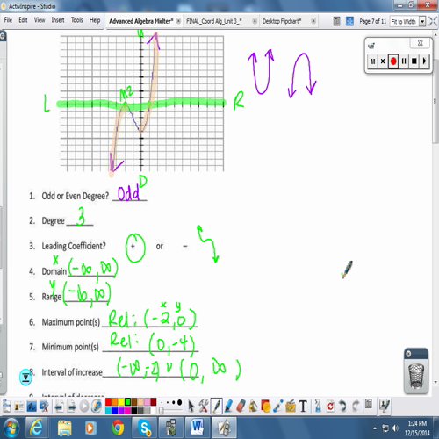Pick the yellow color swatch
This screenshot has height=439, width=439.
pyautogui.click(x=121, y=402)
